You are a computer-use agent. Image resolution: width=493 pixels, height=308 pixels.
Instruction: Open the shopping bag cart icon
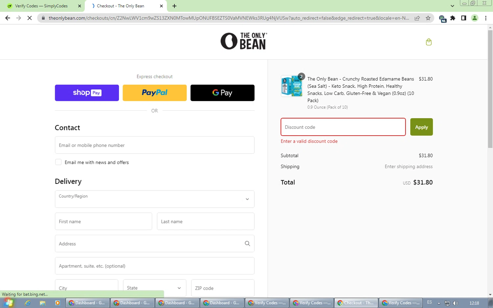(429, 42)
